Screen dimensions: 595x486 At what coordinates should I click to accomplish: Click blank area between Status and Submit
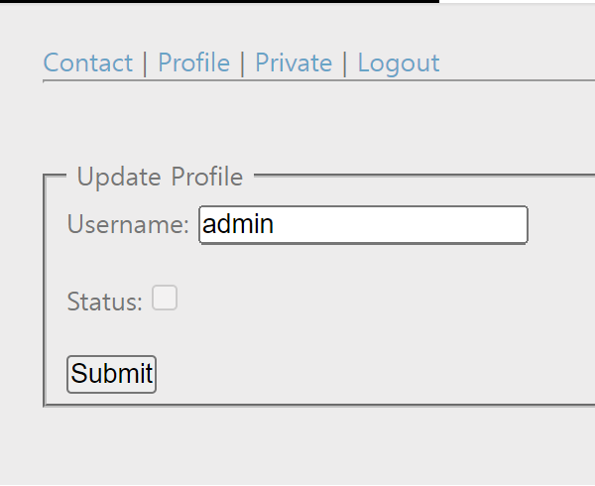[297, 337]
